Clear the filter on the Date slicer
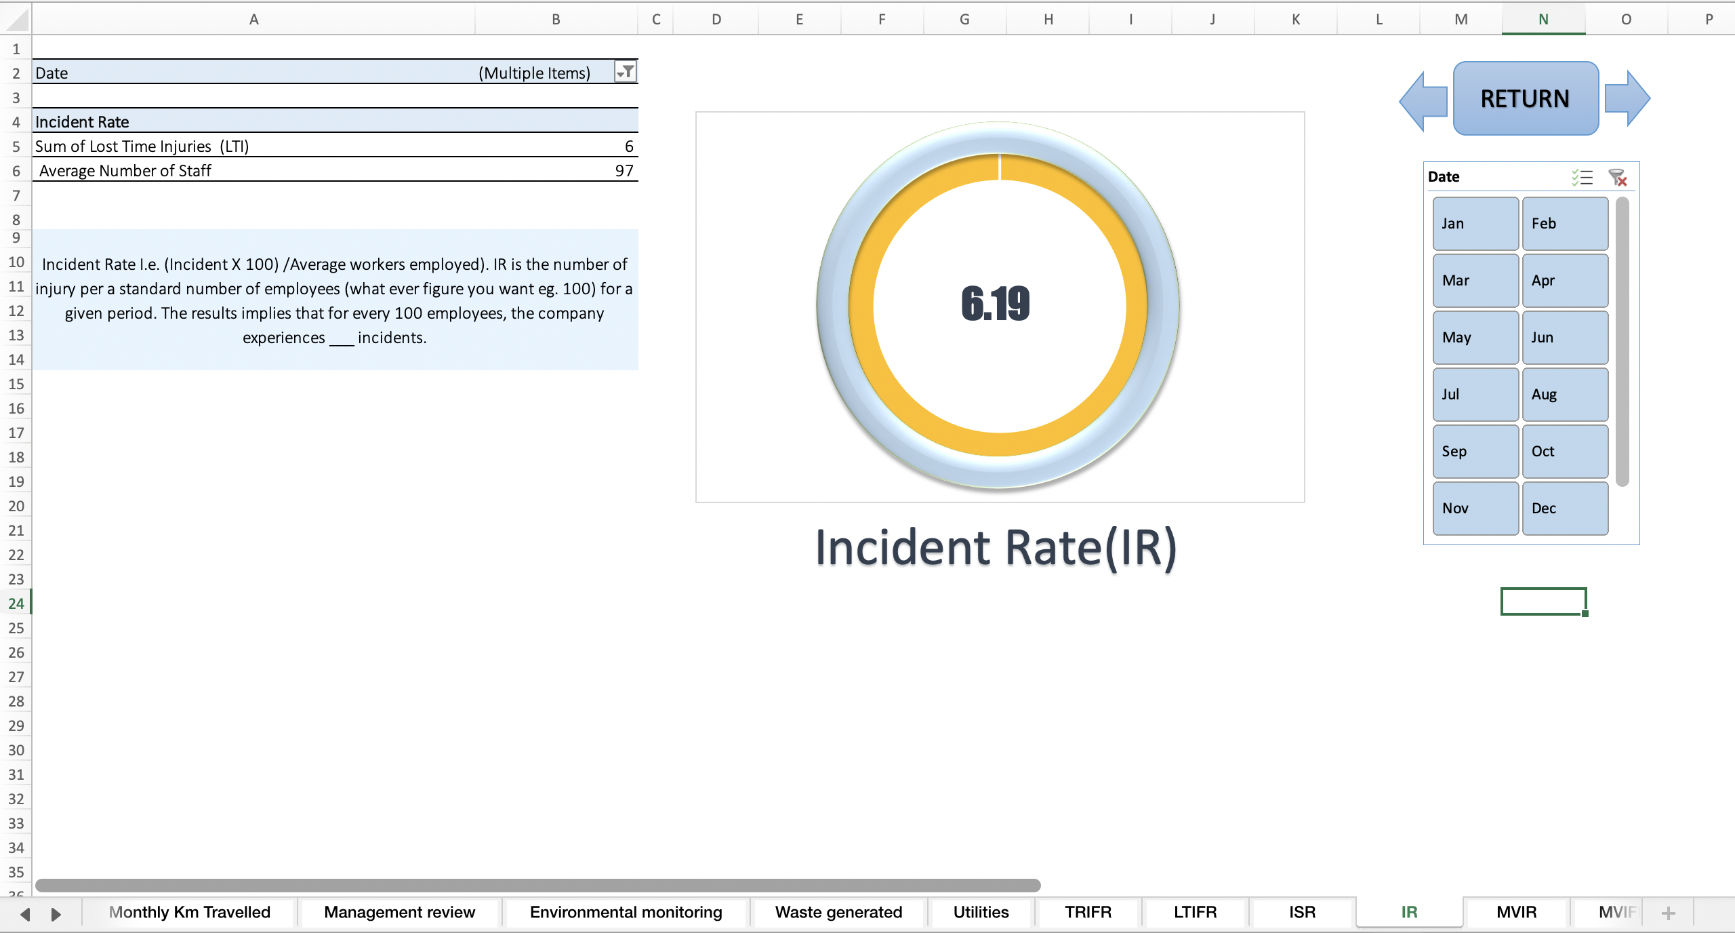 [1618, 178]
